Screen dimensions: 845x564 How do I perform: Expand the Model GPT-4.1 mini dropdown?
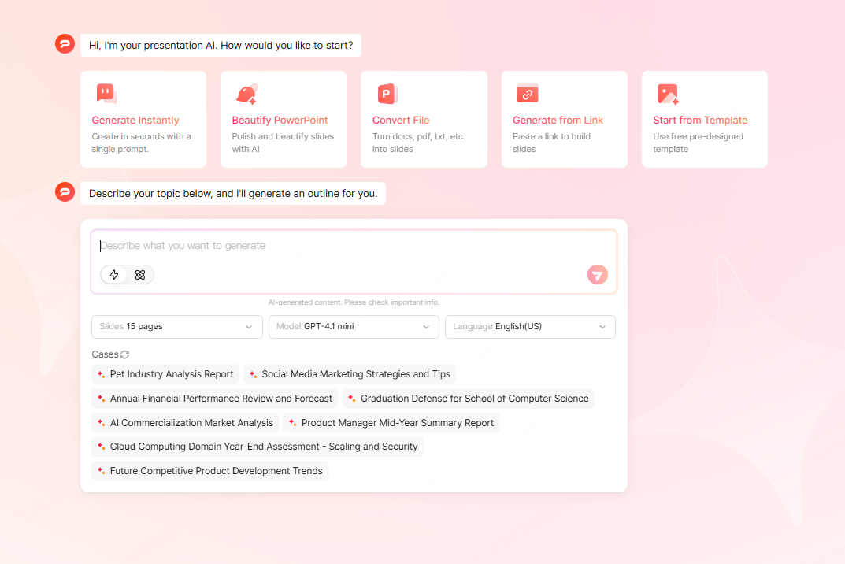pos(354,327)
